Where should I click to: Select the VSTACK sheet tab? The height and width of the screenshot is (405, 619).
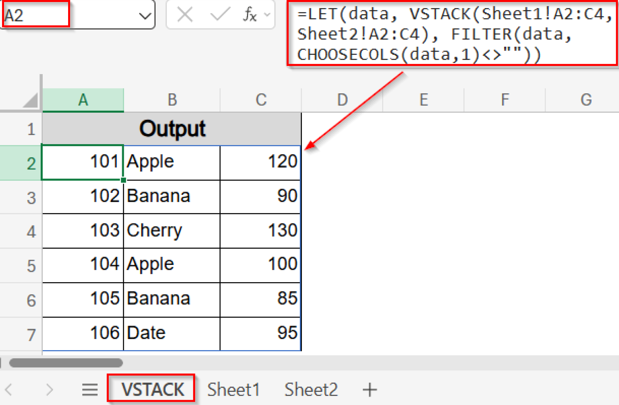[x=151, y=388]
